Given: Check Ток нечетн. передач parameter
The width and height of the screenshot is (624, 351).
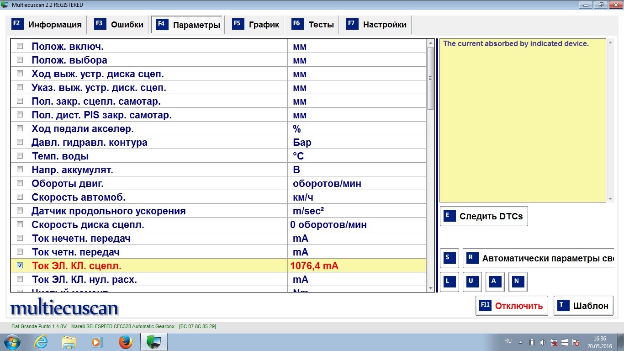Looking at the screenshot, I should (20, 238).
